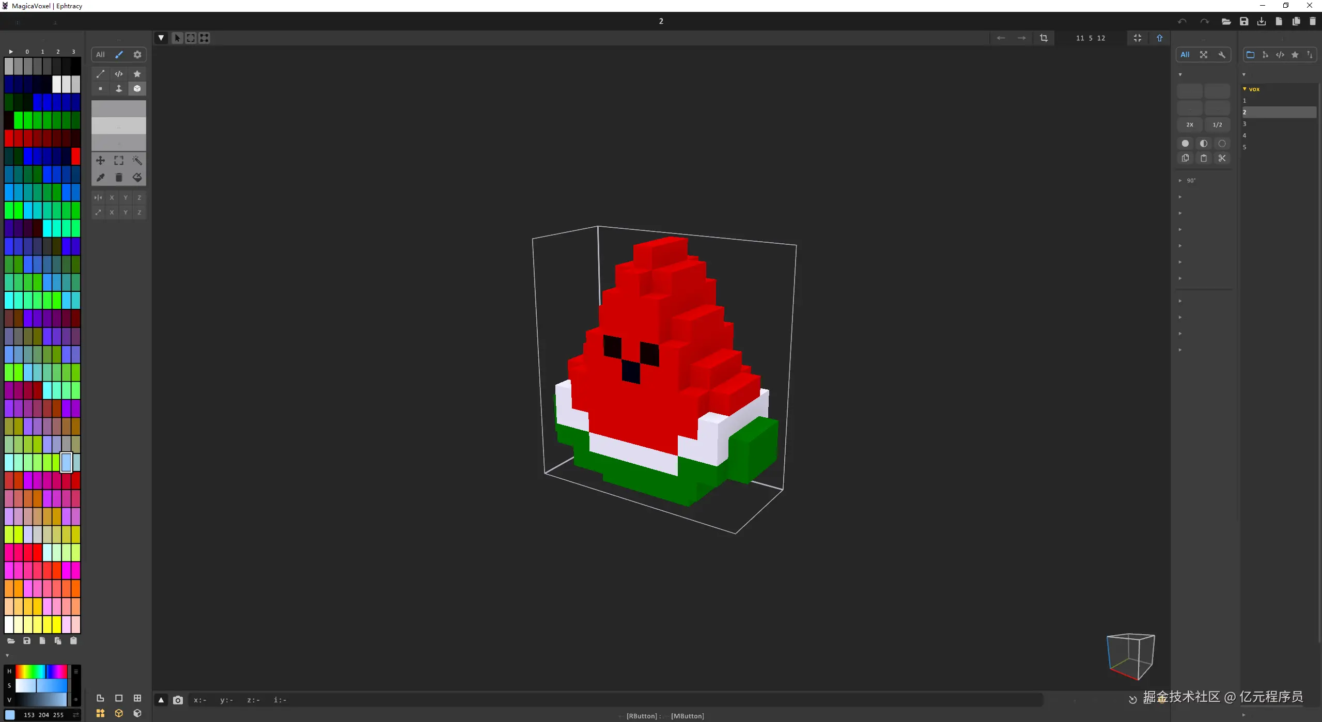
Task: Open the dropdown triangle above viewport
Action: (161, 38)
